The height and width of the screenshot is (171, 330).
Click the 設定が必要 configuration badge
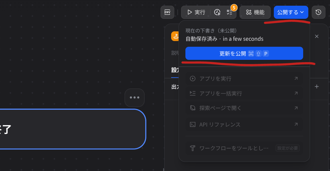pos(287,148)
